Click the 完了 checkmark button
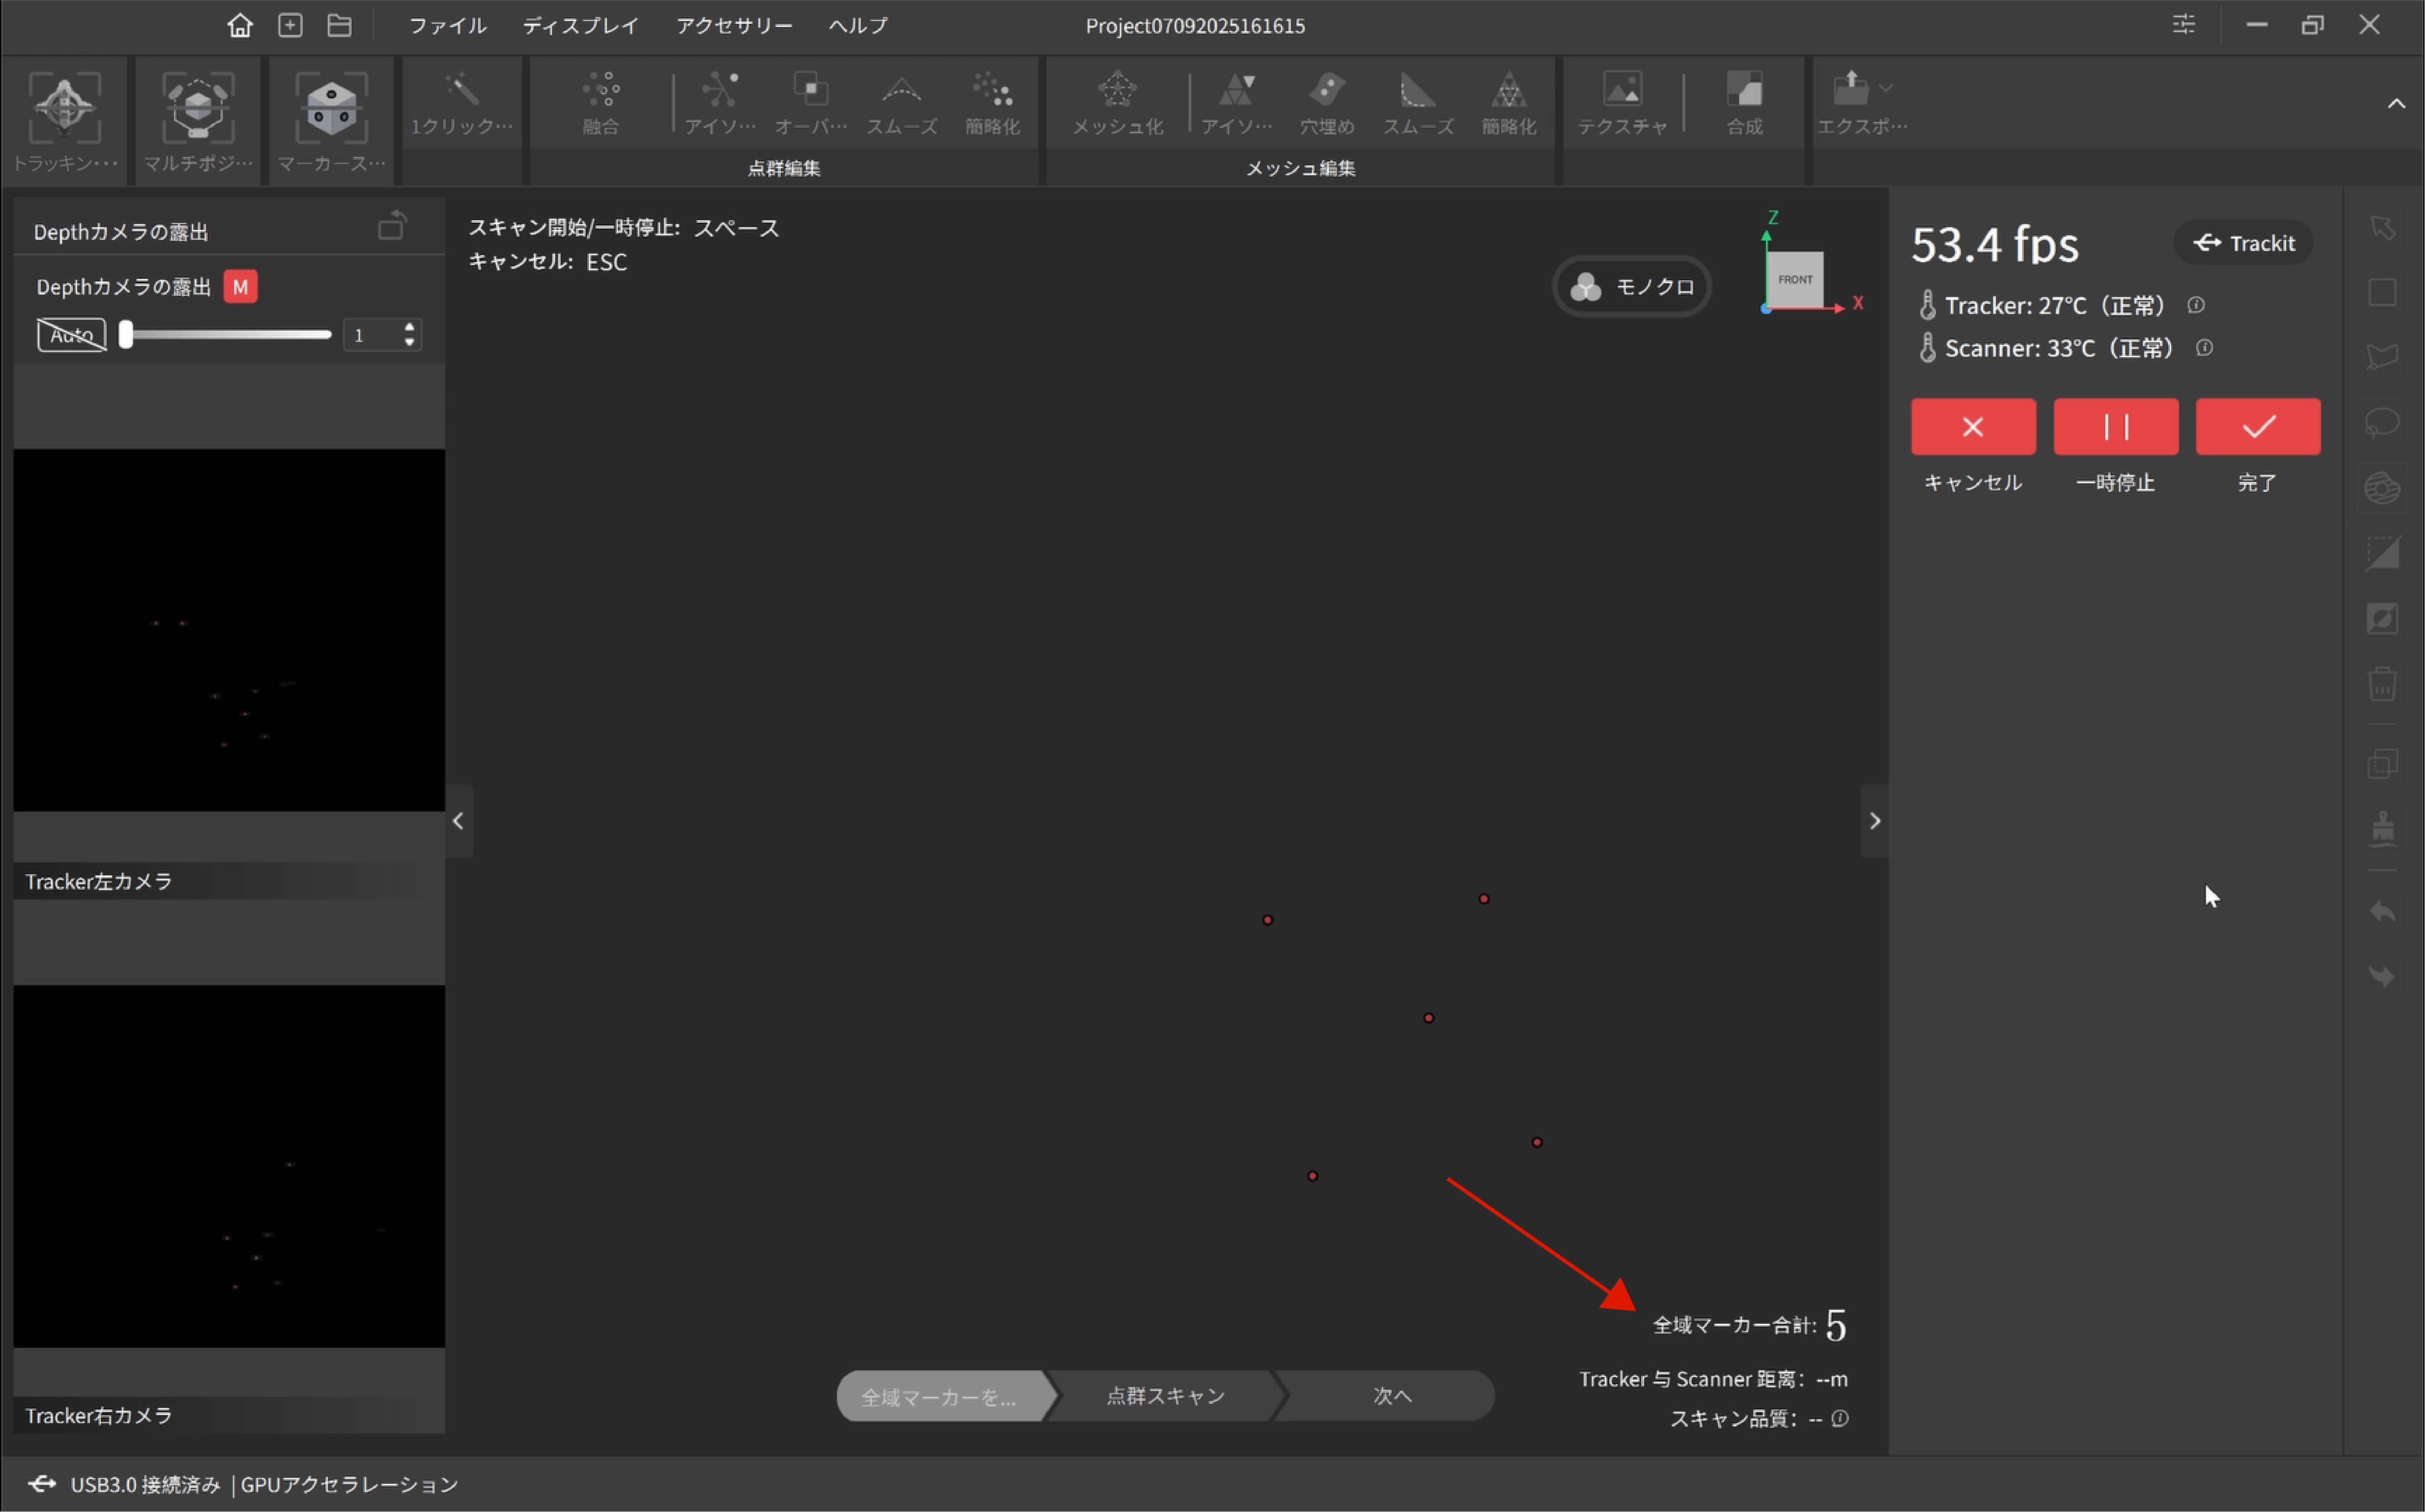The height and width of the screenshot is (1512, 2425). click(x=2257, y=427)
